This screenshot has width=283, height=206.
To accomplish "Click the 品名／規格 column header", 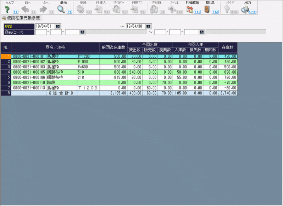I will 55,47.
